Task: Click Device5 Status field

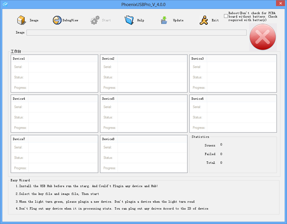Action: 152,117
